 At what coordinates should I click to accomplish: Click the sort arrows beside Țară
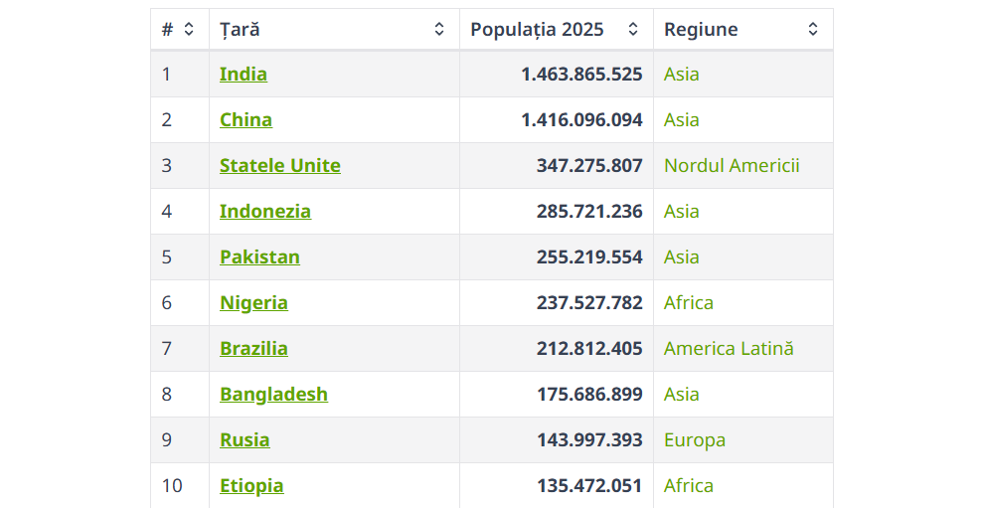(x=439, y=30)
